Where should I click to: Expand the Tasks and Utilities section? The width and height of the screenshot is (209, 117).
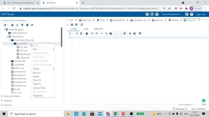click(x=2, y=96)
